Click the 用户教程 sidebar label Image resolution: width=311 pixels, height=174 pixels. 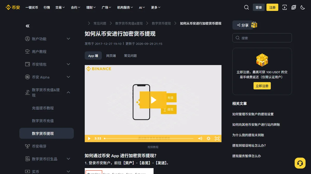click(x=39, y=52)
